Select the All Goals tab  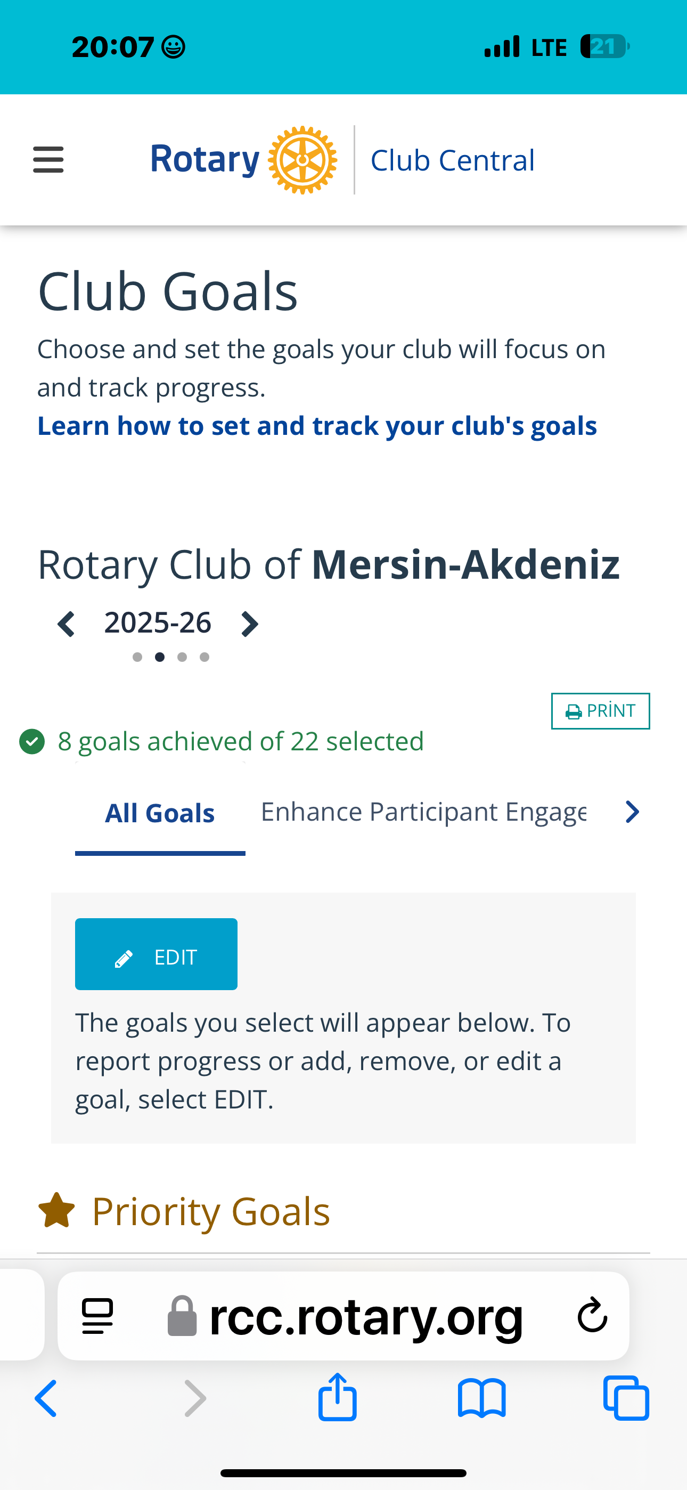(160, 813)
